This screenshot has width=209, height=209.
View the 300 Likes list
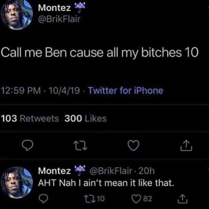[x=86, y=119]
